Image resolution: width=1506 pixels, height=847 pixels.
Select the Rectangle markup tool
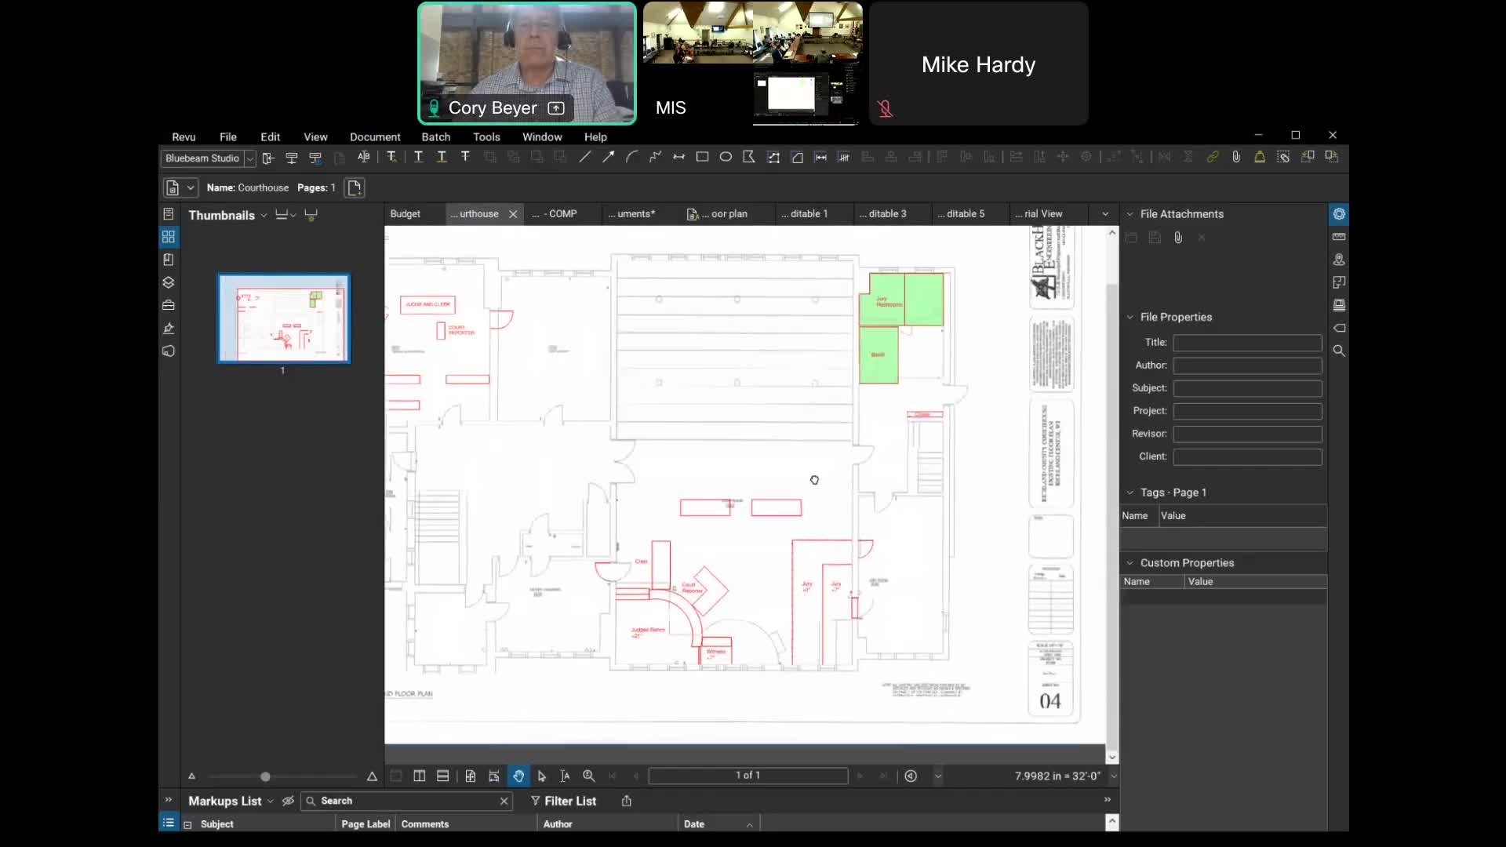702,158
